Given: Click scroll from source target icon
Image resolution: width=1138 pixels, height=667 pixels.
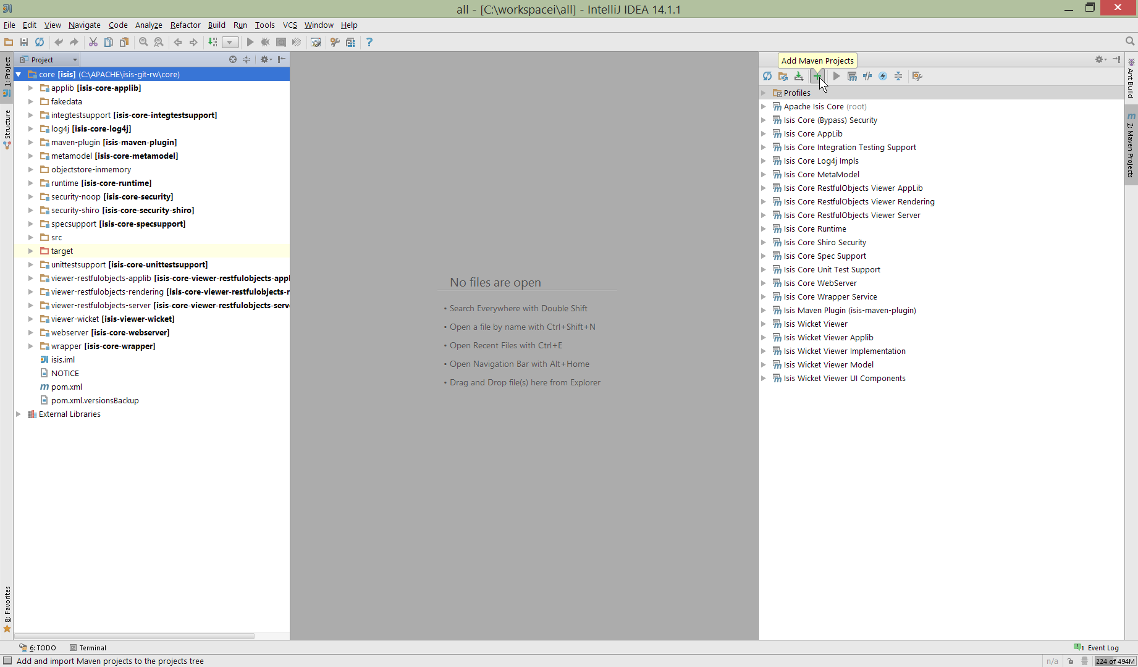Looking at the screenshot, I should point(233,59).
